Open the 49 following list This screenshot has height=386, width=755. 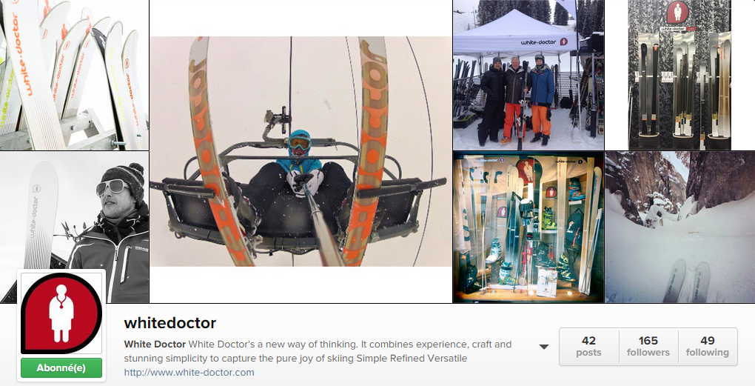point(708,347)
